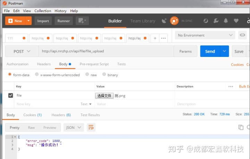Open the Authorization tab
250x159 pixels.
[x=17, y=64]
